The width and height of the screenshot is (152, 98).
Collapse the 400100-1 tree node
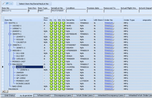point(10,50)
